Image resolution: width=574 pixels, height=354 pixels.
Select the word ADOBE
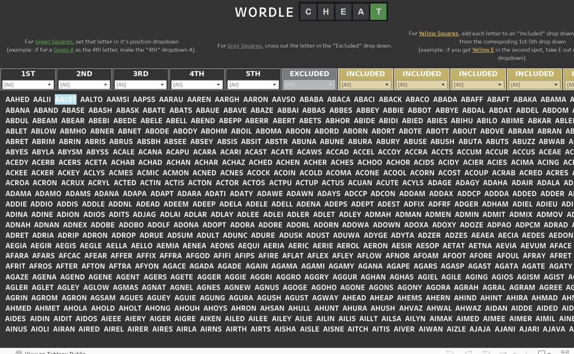point(103,225)
